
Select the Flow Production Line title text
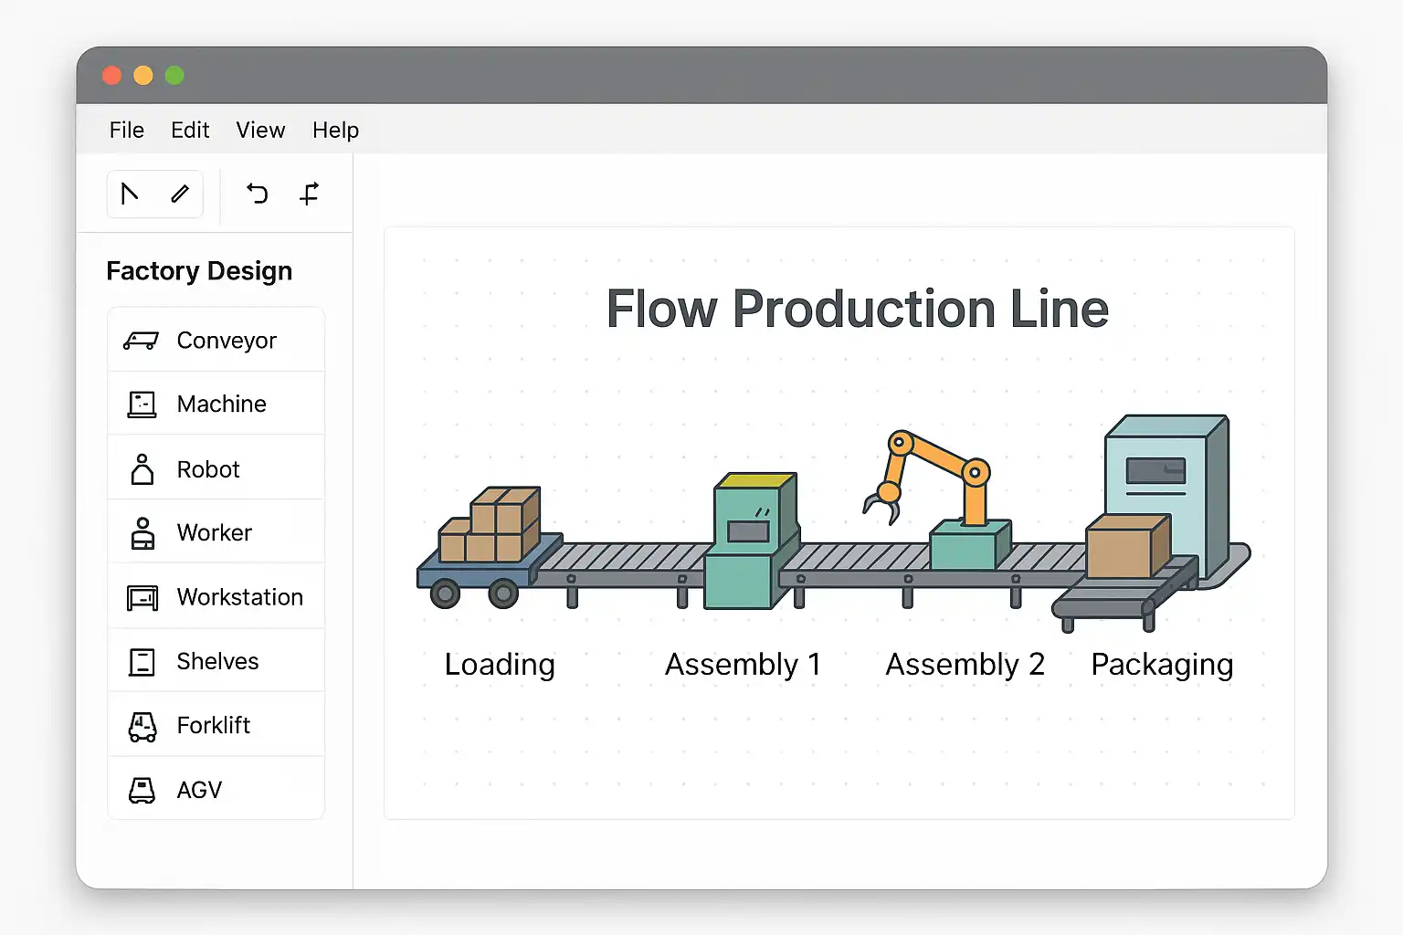(857, 309)
